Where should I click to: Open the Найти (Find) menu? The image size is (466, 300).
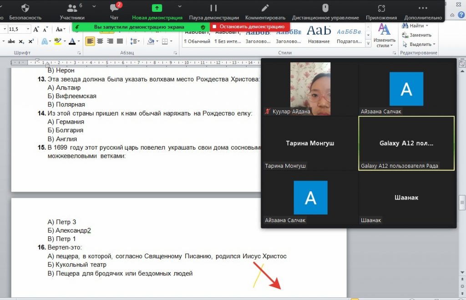tap(416, 26)
